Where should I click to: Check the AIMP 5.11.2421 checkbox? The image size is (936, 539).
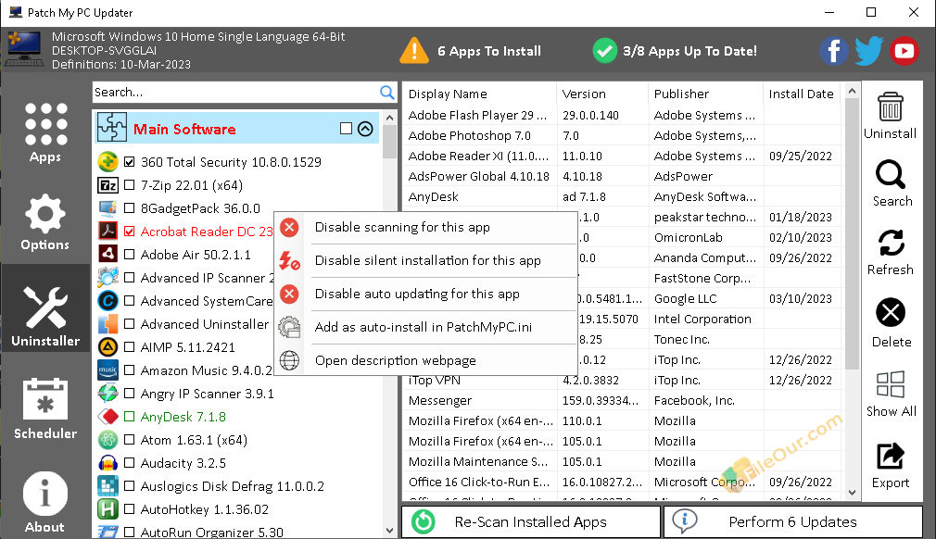click(x=129, y=347)
